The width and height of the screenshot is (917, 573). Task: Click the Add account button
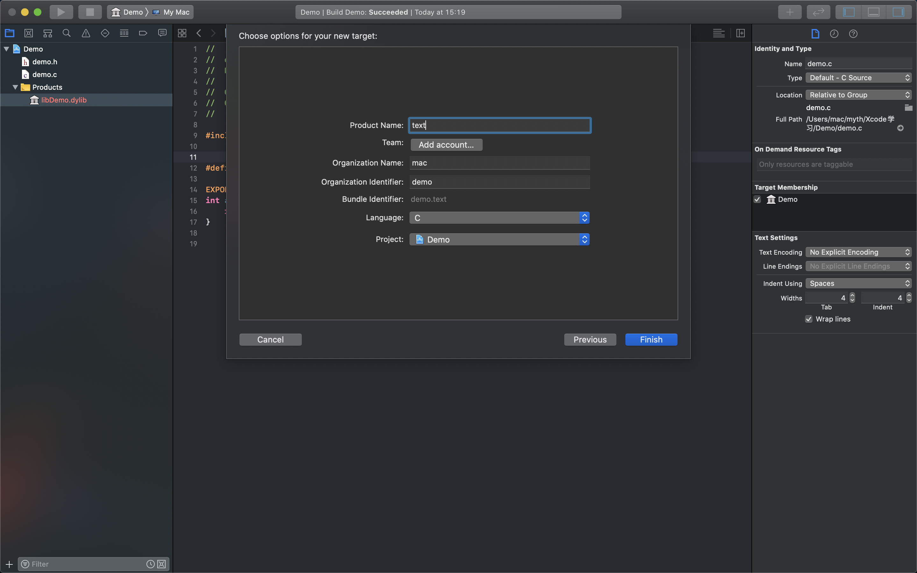click(446, 145)
